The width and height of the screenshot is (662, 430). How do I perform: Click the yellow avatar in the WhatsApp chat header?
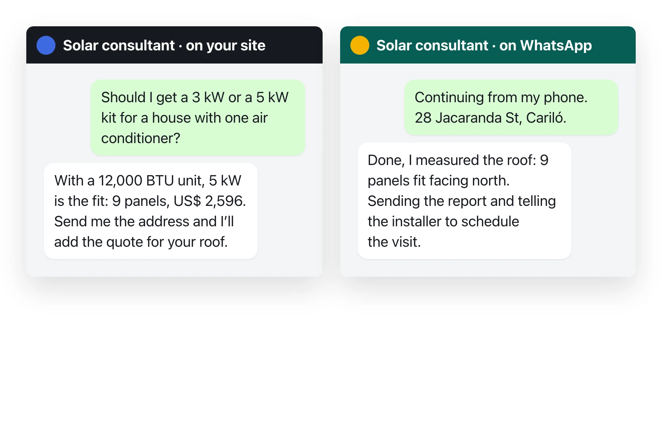point(360,45)
